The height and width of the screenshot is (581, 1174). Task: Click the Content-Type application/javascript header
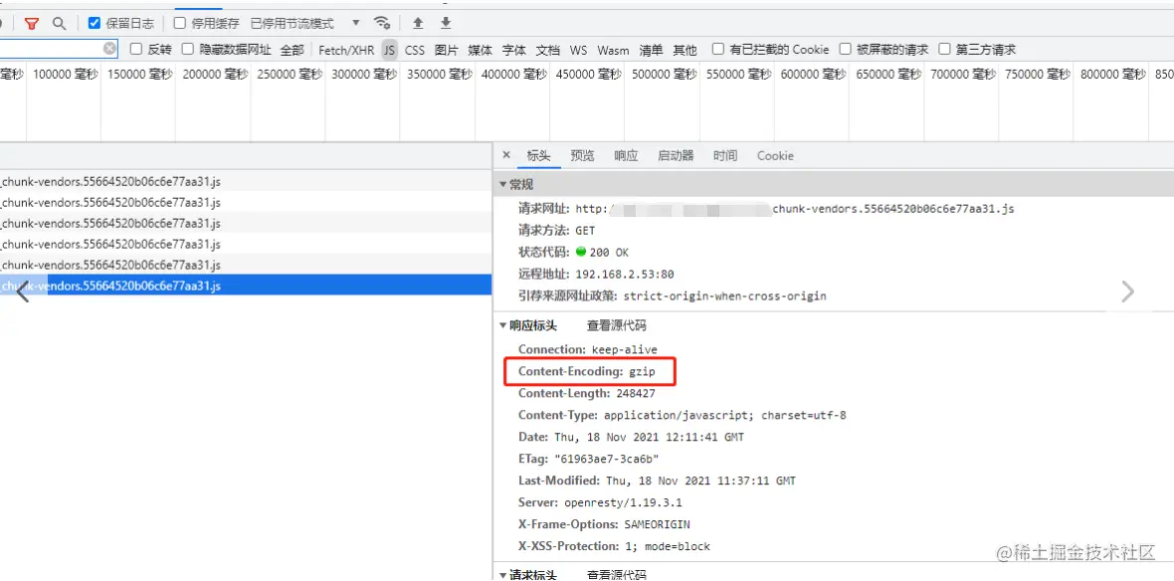coord(683,415)
